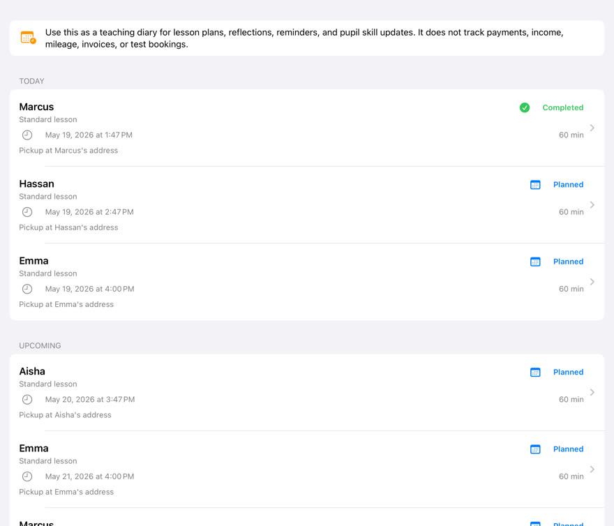
Task: Click Pickup at Marcus's address
Action: (x=68, y=151)
